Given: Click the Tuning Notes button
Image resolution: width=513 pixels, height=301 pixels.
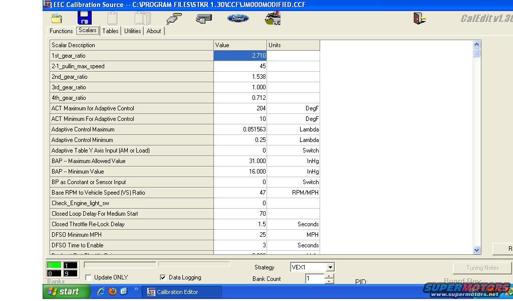Looking at the screenshot, I should [482, 268].
